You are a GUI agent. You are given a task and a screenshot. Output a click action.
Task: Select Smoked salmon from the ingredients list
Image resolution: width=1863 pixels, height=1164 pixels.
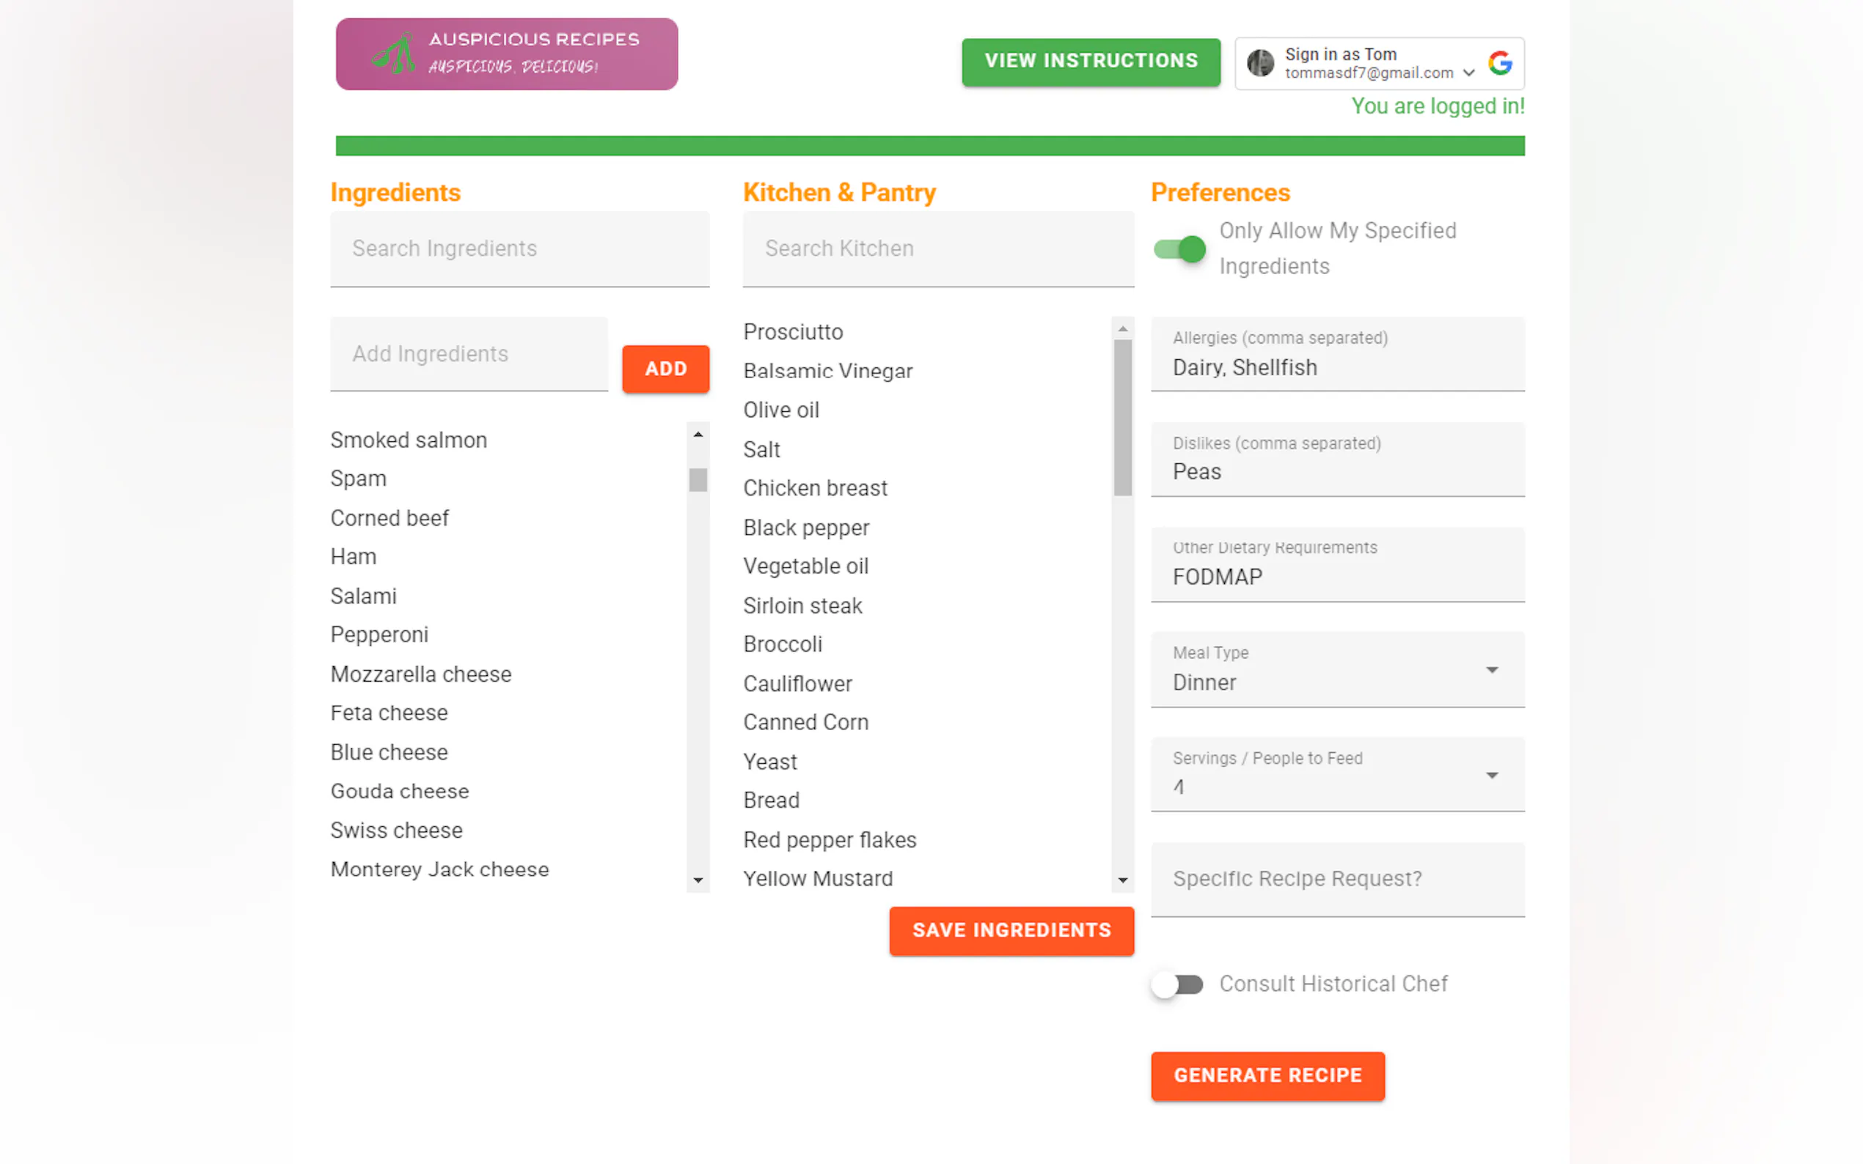(x=409, y=441)
